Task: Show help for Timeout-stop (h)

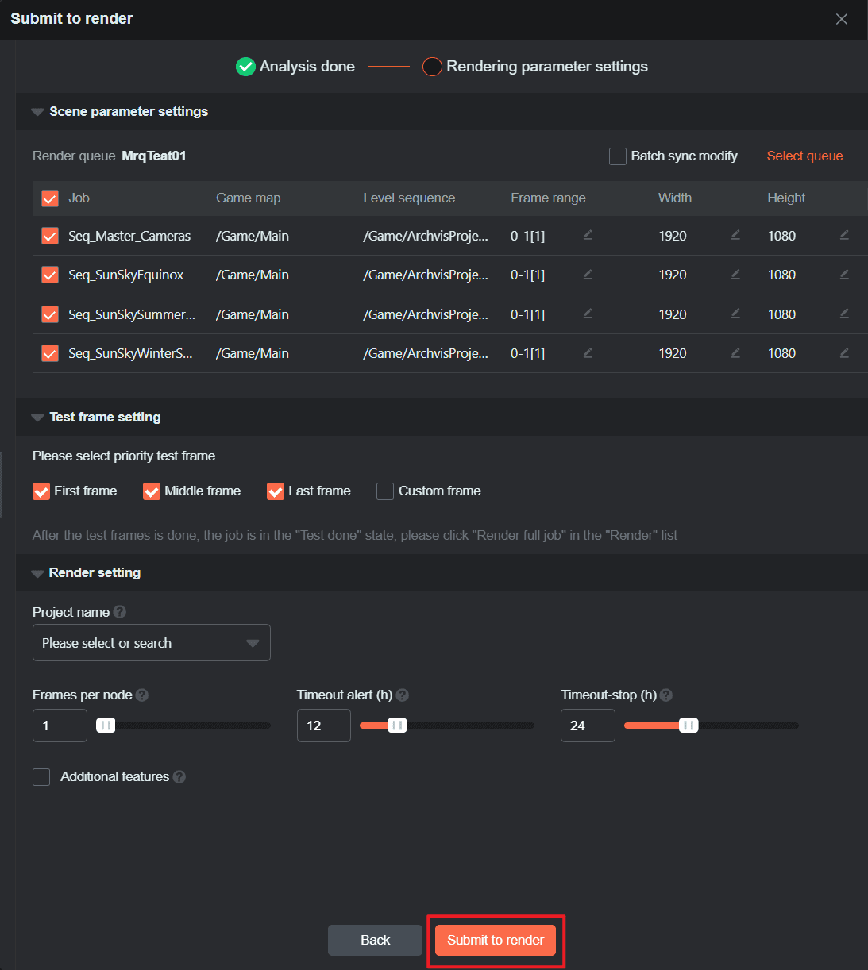Action: click(x=666, y=695)
